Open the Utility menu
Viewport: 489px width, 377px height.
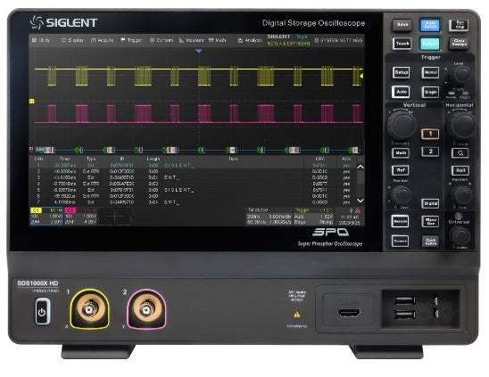(x=41, y=40)
